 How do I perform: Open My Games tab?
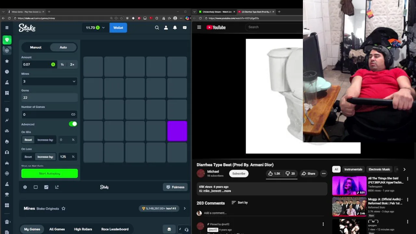[32, 229]
